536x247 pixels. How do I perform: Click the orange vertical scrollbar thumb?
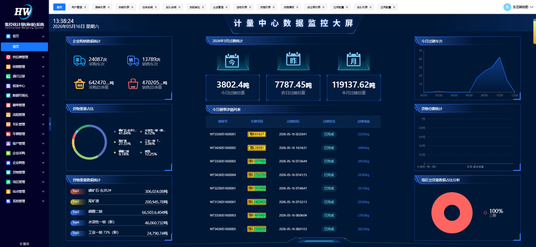click(534, 32)
